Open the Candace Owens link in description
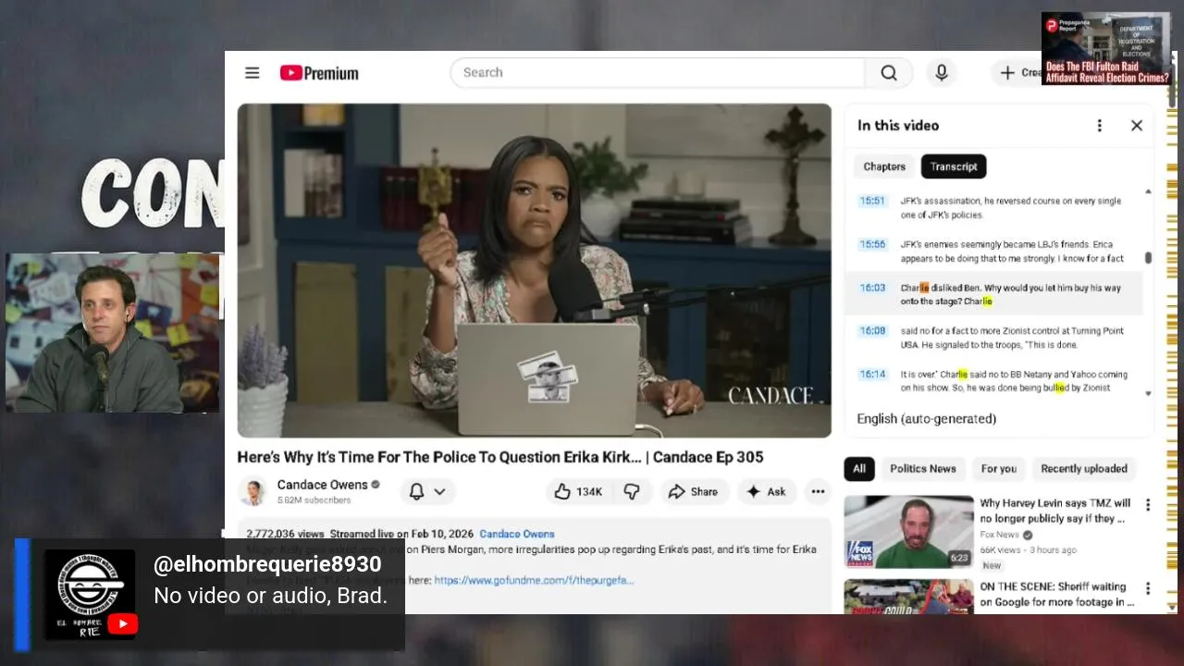 coord(517,534)
